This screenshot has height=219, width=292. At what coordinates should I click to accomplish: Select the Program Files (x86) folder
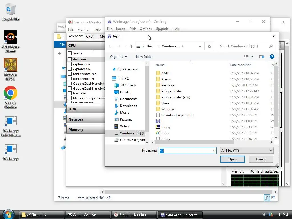click(176, 97)
